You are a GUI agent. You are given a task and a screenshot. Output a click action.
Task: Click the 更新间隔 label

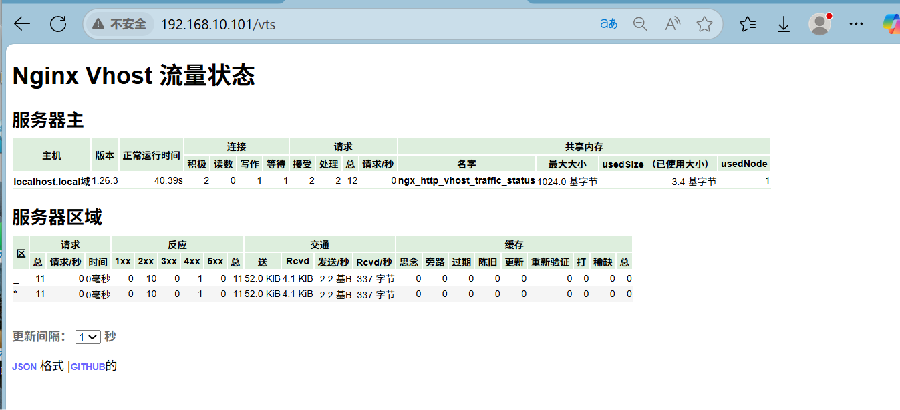click(39, 337)
